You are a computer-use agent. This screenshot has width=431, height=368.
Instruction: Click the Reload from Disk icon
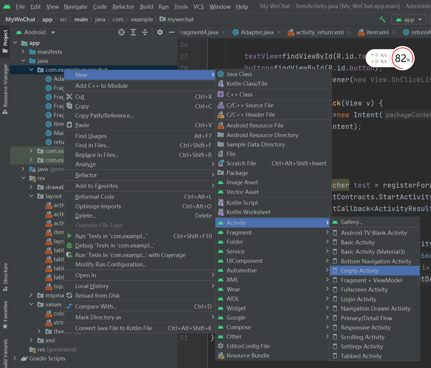(69, 296)
